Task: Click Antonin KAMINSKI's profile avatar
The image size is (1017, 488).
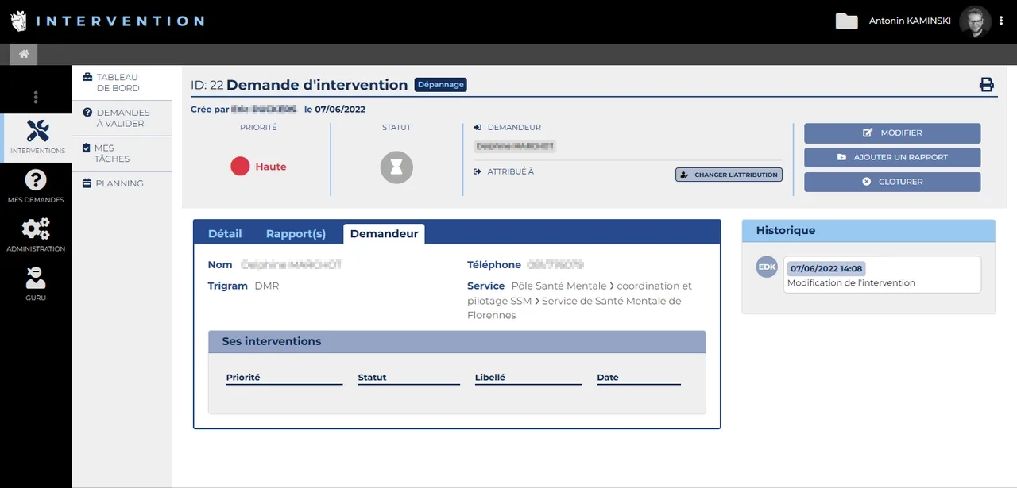Action: [x=975, y=21]
